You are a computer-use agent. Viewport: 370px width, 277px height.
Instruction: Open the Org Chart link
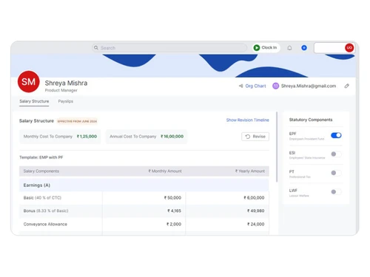tap(255, 86)
